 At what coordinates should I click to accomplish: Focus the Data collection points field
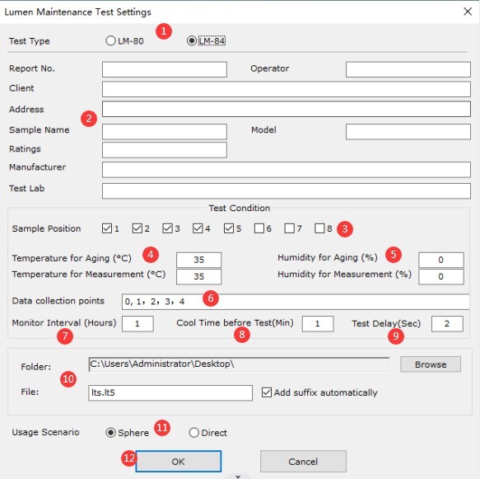click(x=296, y=302)
